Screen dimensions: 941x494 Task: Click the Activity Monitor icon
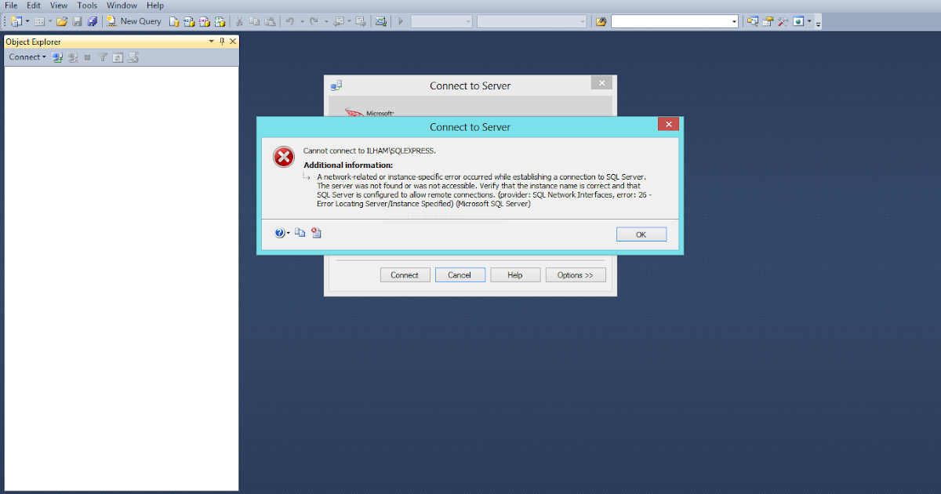380,21
